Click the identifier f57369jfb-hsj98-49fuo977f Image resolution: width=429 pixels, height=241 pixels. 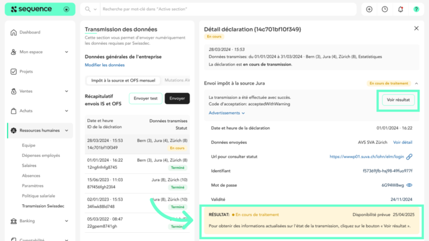pos(387,171)
